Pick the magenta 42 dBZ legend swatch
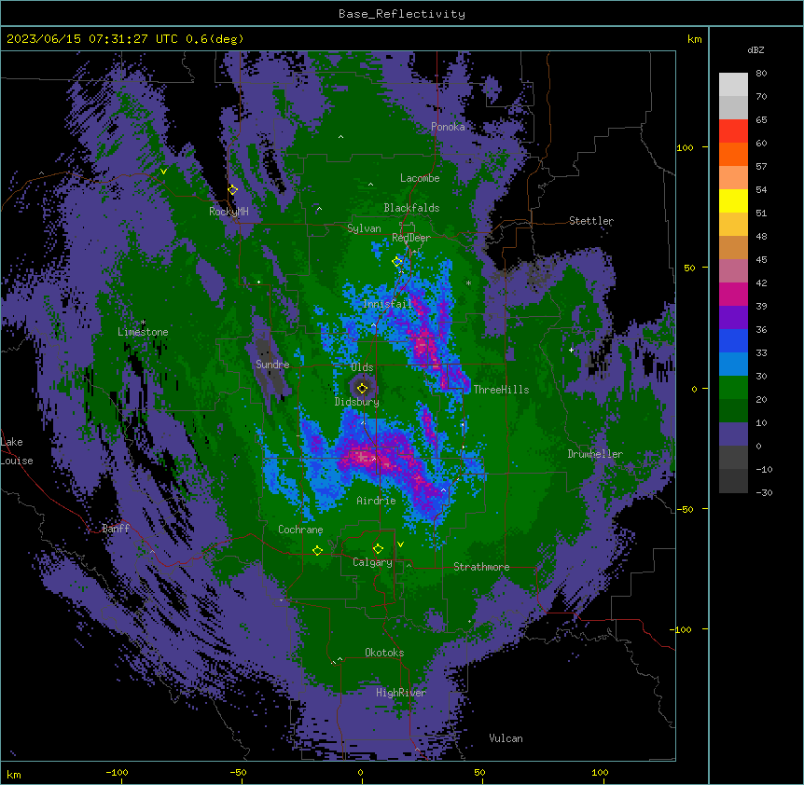 (733, 294)
